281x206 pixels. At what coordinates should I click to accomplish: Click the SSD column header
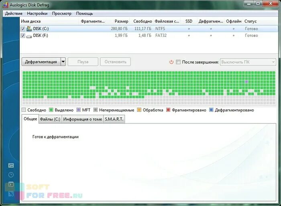(x=189, y=21)
